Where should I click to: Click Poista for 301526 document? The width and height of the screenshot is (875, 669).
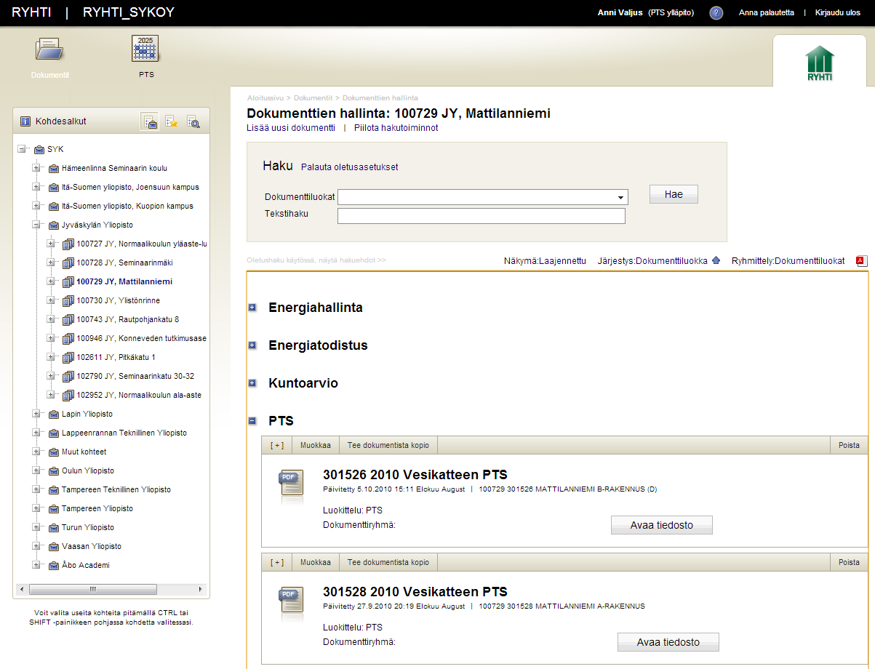click(x=849, y=446)
